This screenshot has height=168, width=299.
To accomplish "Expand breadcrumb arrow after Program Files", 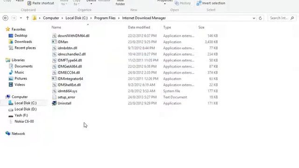I will pyautogui.click(x=119, y=18).
